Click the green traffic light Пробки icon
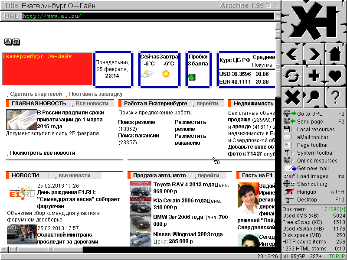 [x=192, y=78]
